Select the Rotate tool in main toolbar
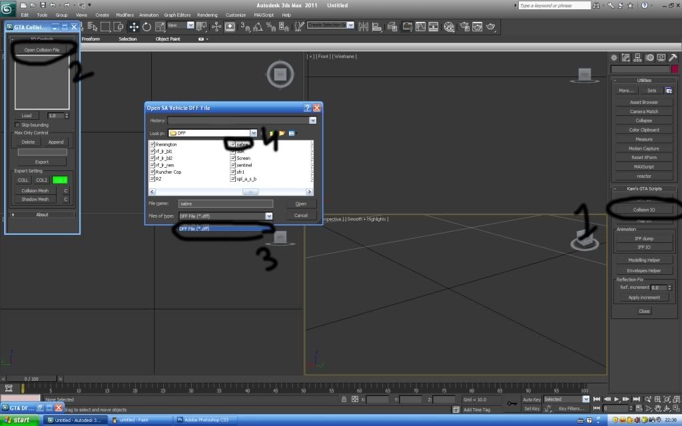Screen dimensions: 682x426 147,27
